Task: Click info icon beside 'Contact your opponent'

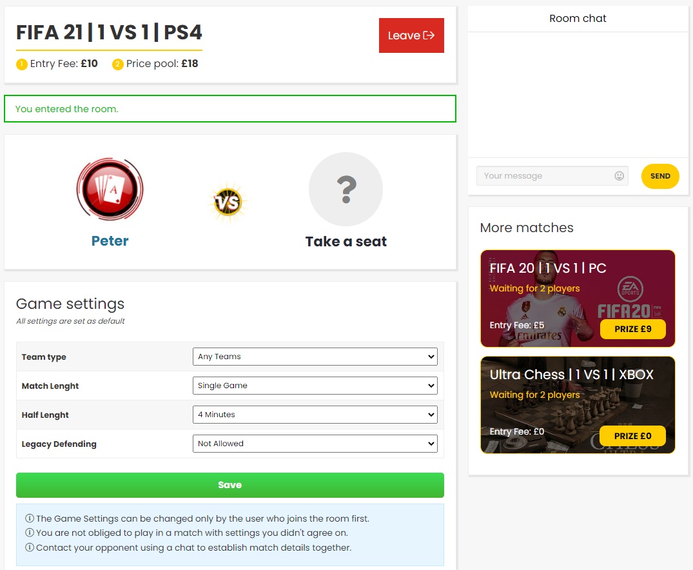Action: [30, 547]
